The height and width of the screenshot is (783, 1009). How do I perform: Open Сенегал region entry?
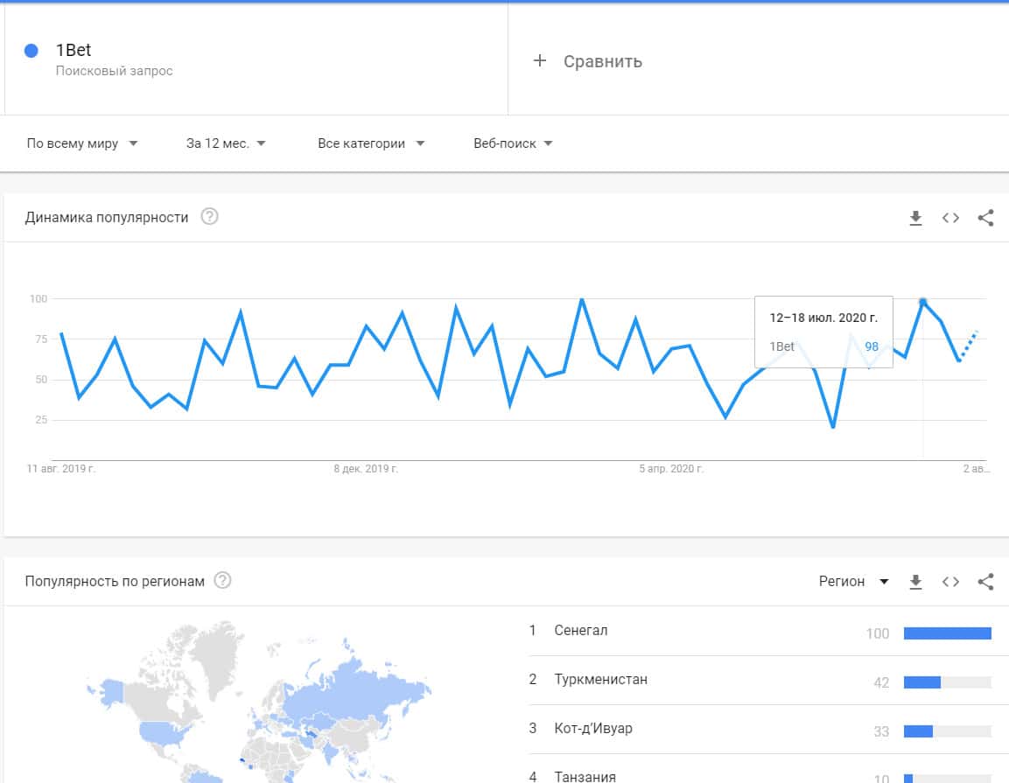coord(581,631)
